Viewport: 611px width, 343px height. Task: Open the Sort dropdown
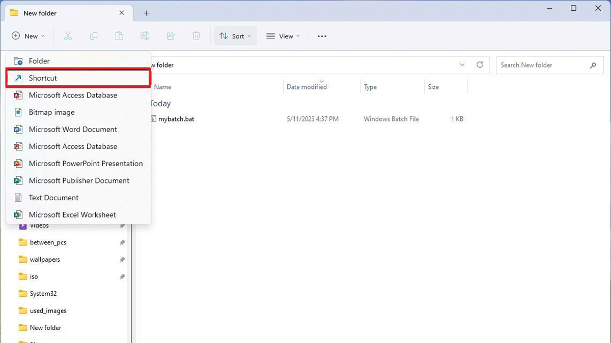tap(235, 36)
